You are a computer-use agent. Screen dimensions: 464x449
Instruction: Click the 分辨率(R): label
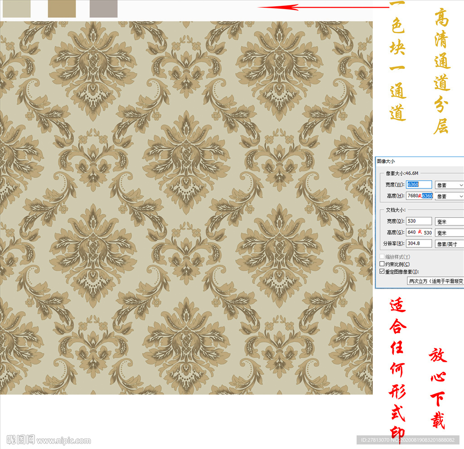(x=394, y=243)
